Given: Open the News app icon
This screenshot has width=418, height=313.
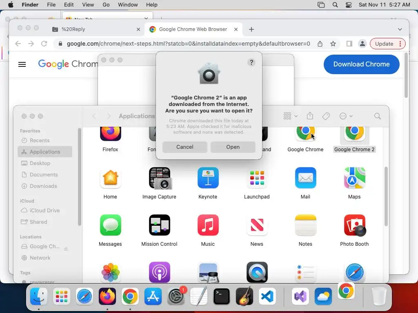Looking at the screenshot, I should pos(257,225).
